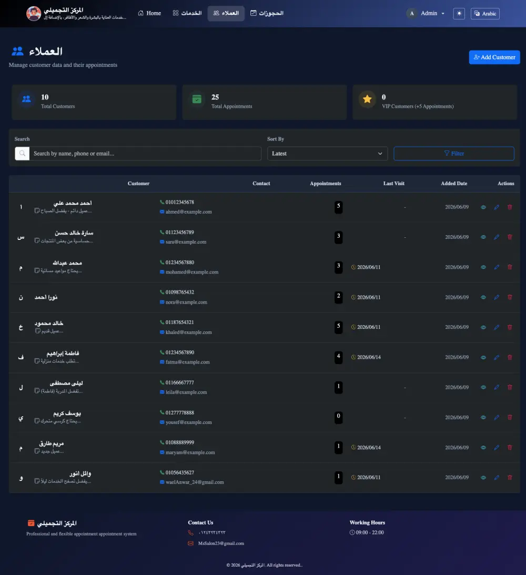View details for customer maryam@example.com
526x575 pixels.
(x=483, y=447)
